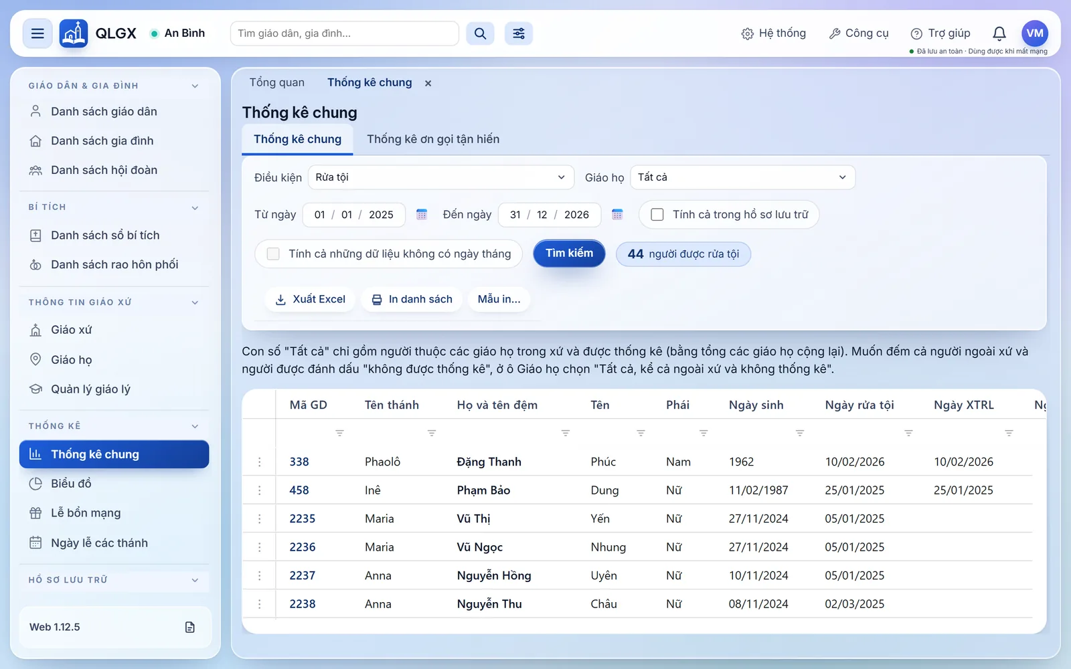Open the advanced filter sliders icon

coord(519,33)
